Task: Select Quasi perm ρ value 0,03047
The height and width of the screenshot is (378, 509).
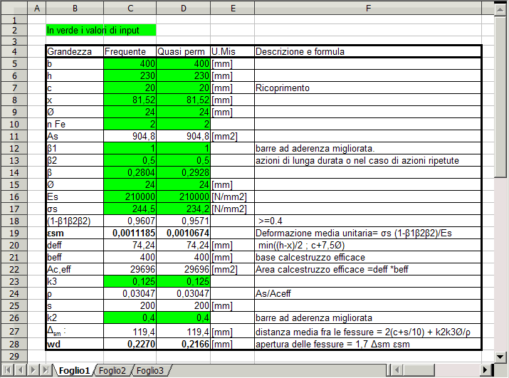Action: (x=184, y=293)
